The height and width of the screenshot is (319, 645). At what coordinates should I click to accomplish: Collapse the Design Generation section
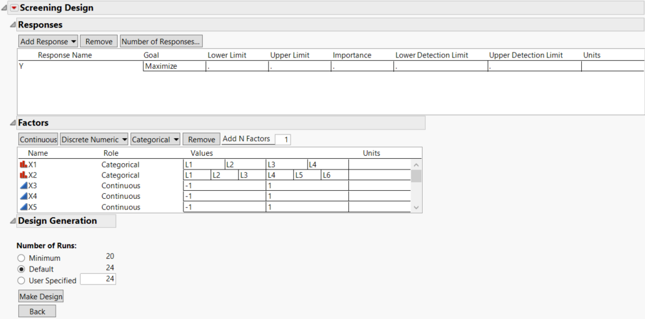13,221
